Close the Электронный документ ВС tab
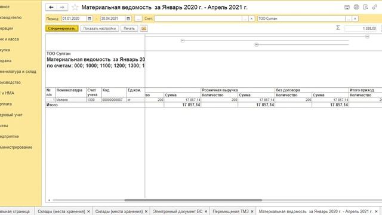382x215 pixels. click(x=205, y=211)
